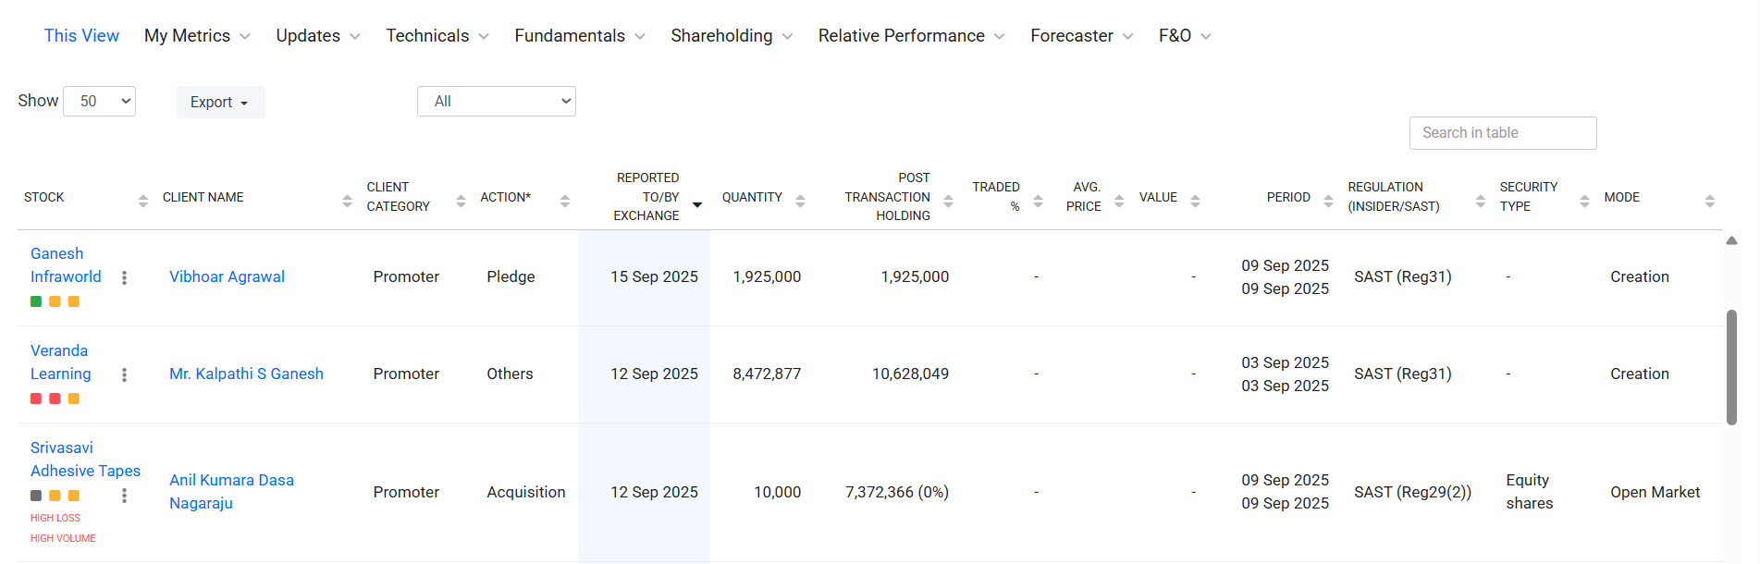The image size is (1760, 564).
Task: Sort by Client Name column
Action: coord(347,201)
